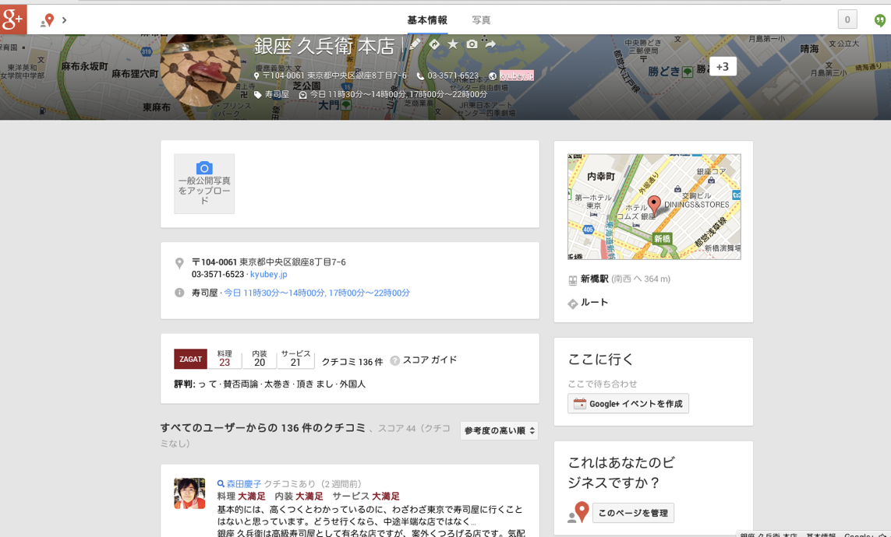
Task: Click the highlighted kyubey.jp header link
Action: tap(516, 75)
